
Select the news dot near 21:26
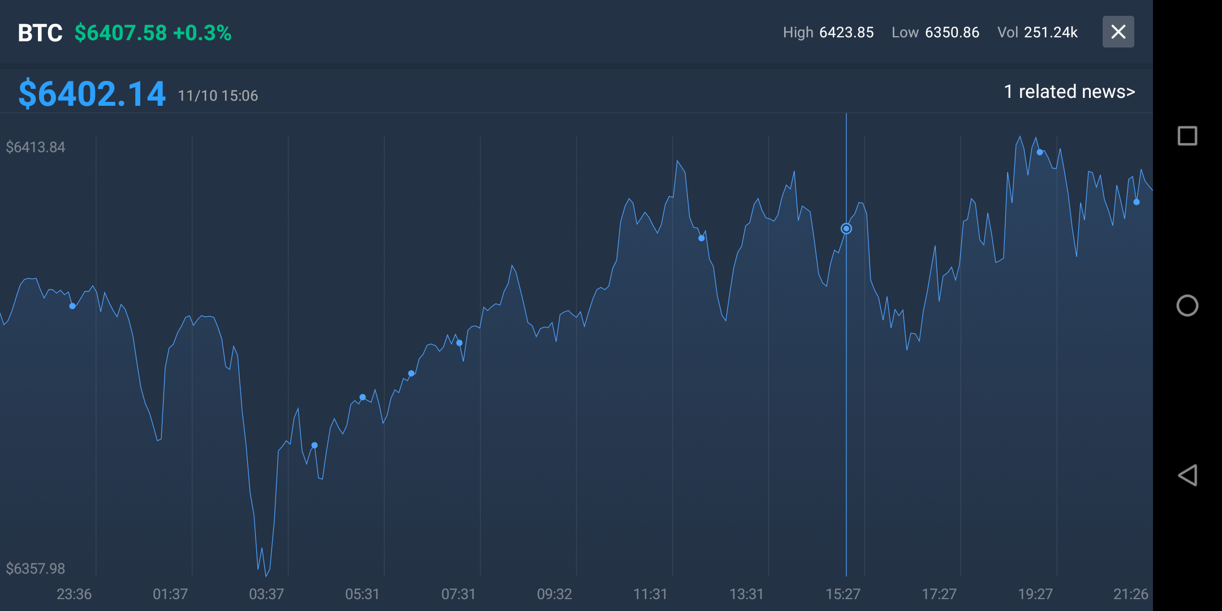click(1137, 202)
